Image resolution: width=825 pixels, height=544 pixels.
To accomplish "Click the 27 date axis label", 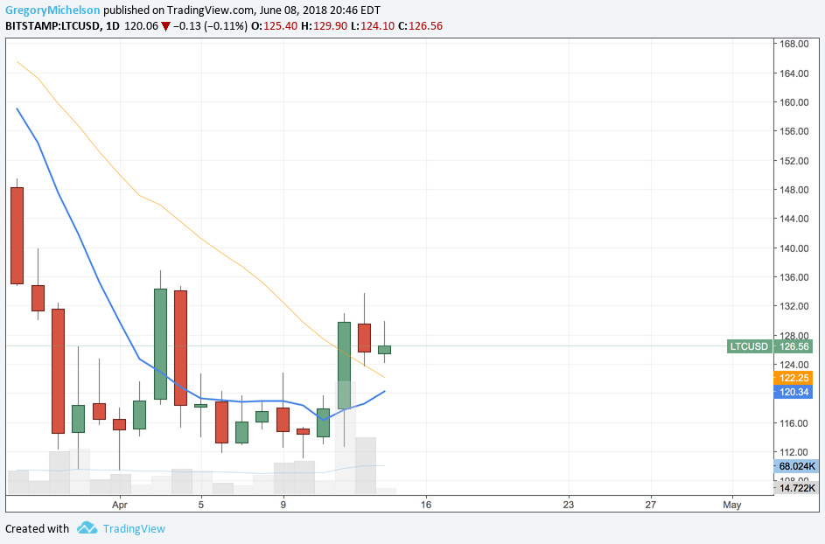I will tap(650, 505).
